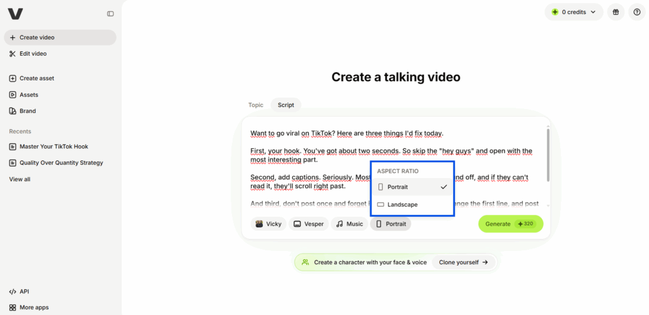The width and height of the screenshot is (649, 315).
Task: Select the Script tab
Action: [x=286, y=105]
